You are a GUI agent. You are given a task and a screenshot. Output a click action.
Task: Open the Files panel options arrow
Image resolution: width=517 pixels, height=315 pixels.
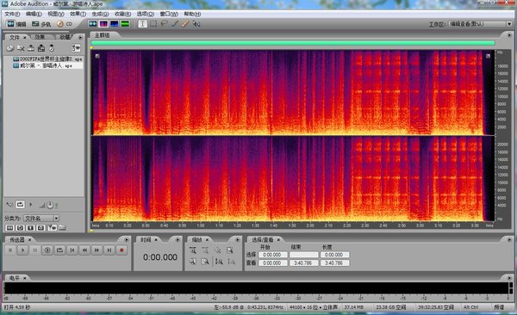coord(80,37)
